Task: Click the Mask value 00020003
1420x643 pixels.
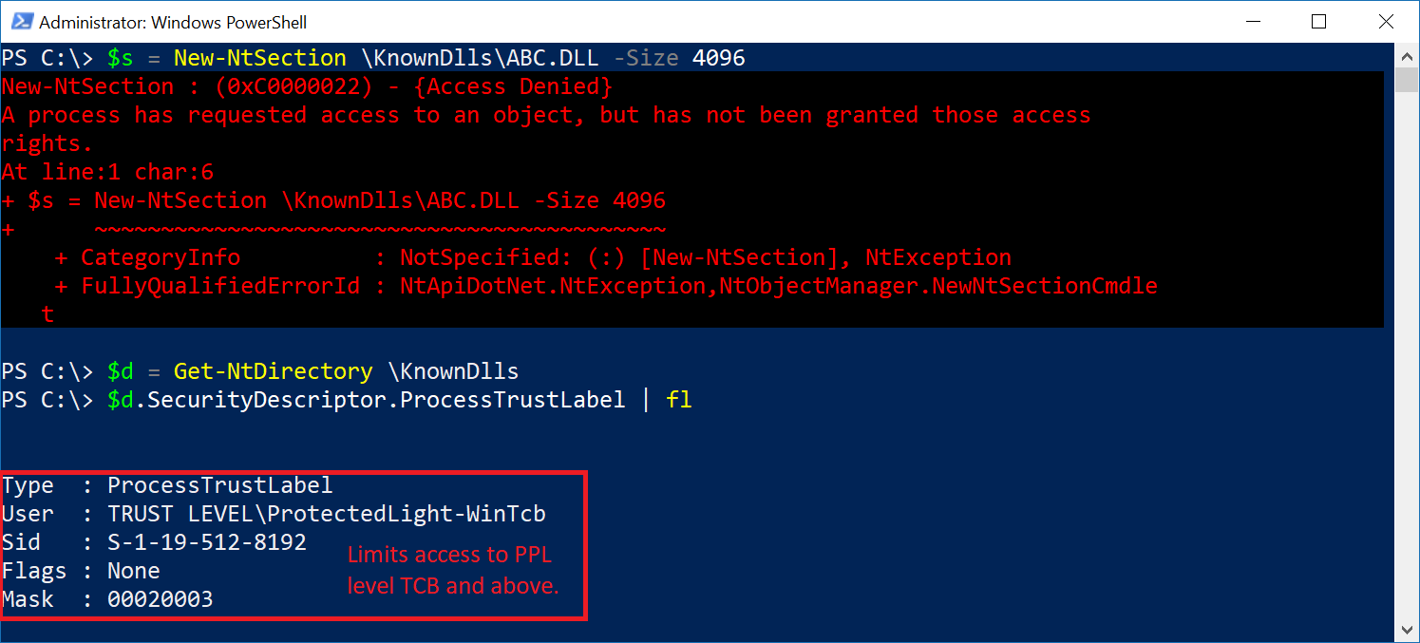Action: click(x=160, y=599)
